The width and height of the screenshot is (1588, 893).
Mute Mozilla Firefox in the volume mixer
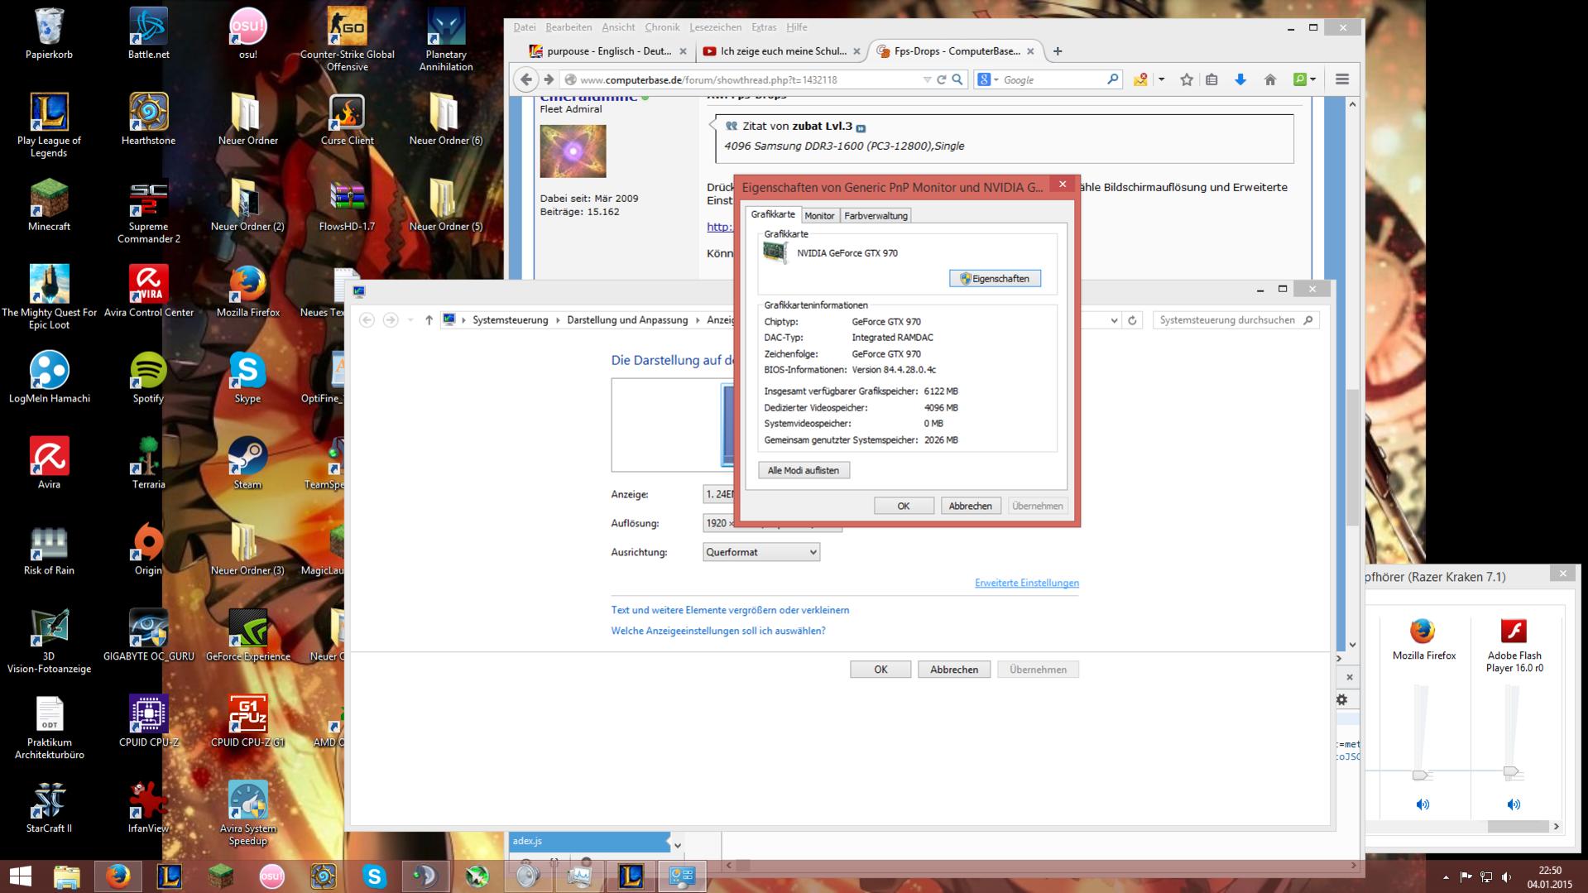point(1422,804)
